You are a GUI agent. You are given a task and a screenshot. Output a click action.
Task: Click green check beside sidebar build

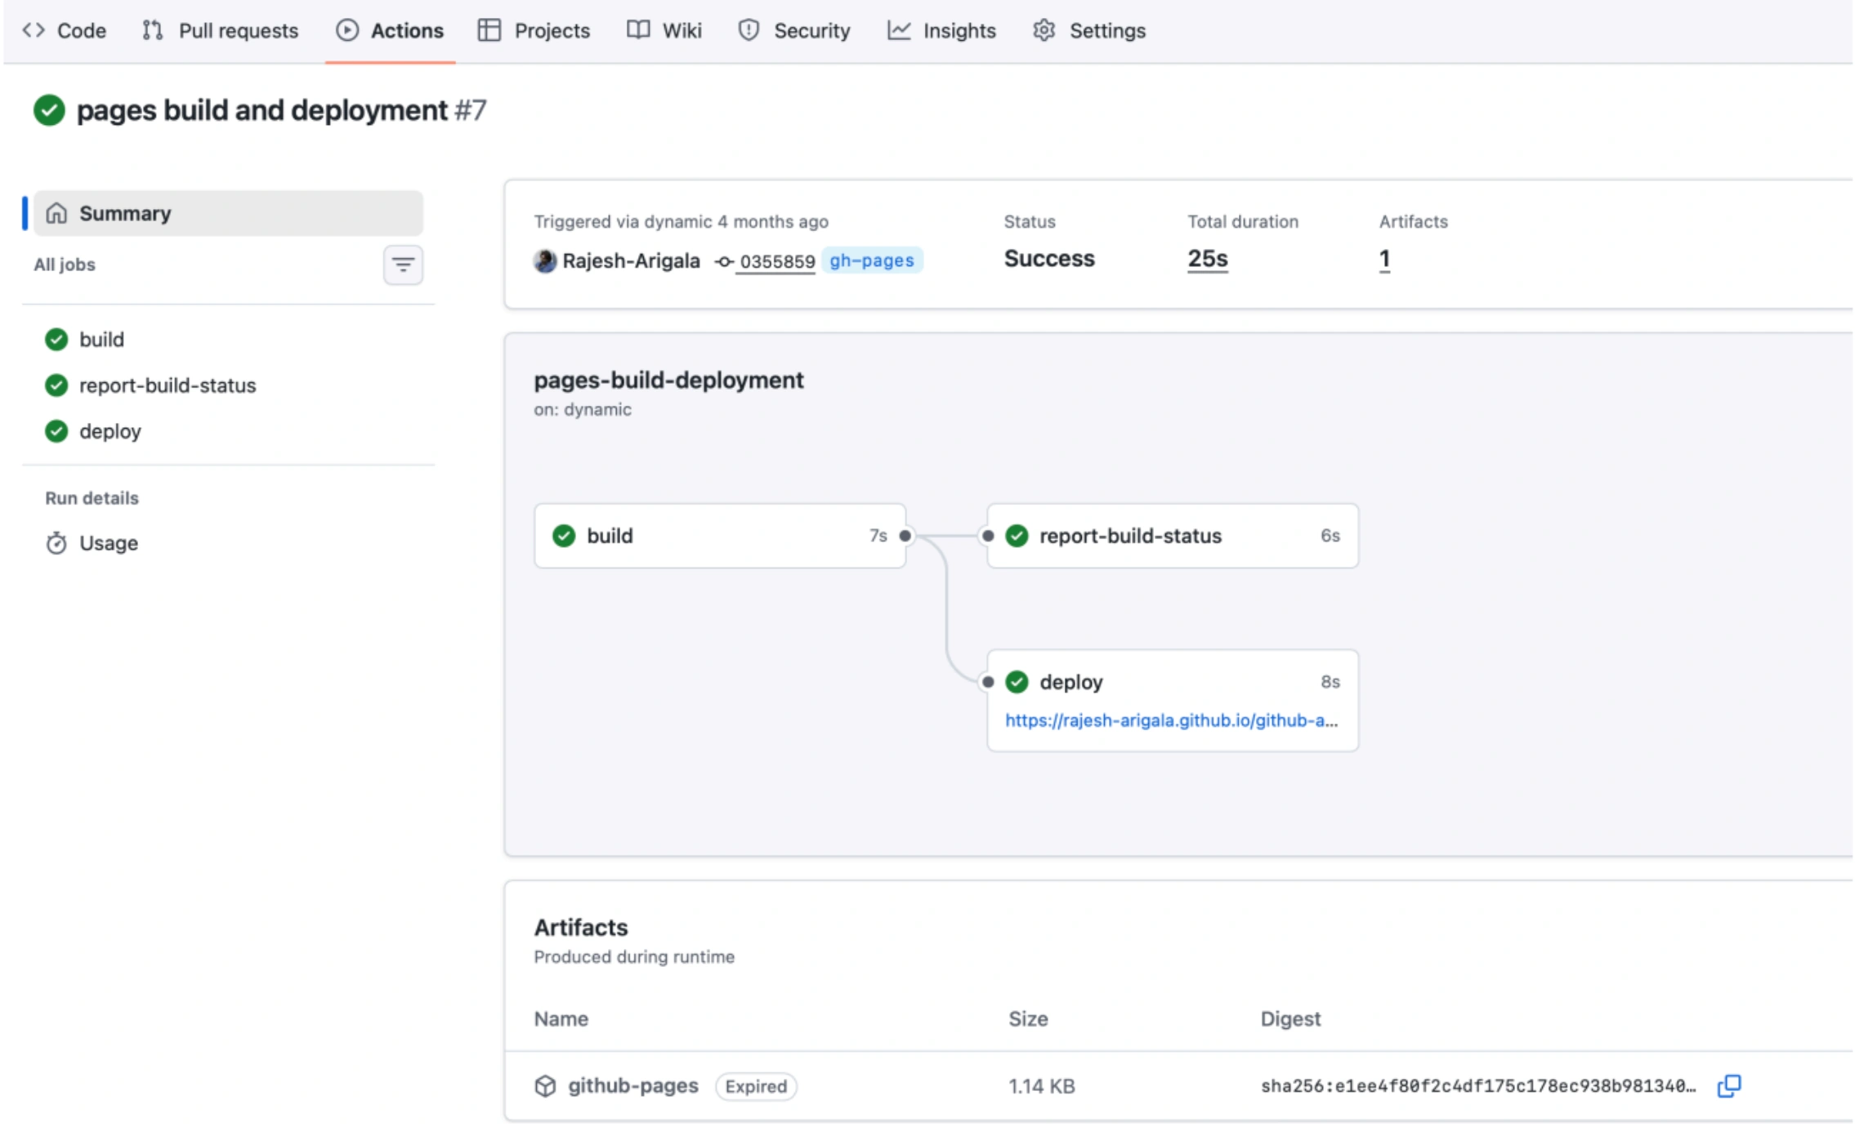(56, 339)
